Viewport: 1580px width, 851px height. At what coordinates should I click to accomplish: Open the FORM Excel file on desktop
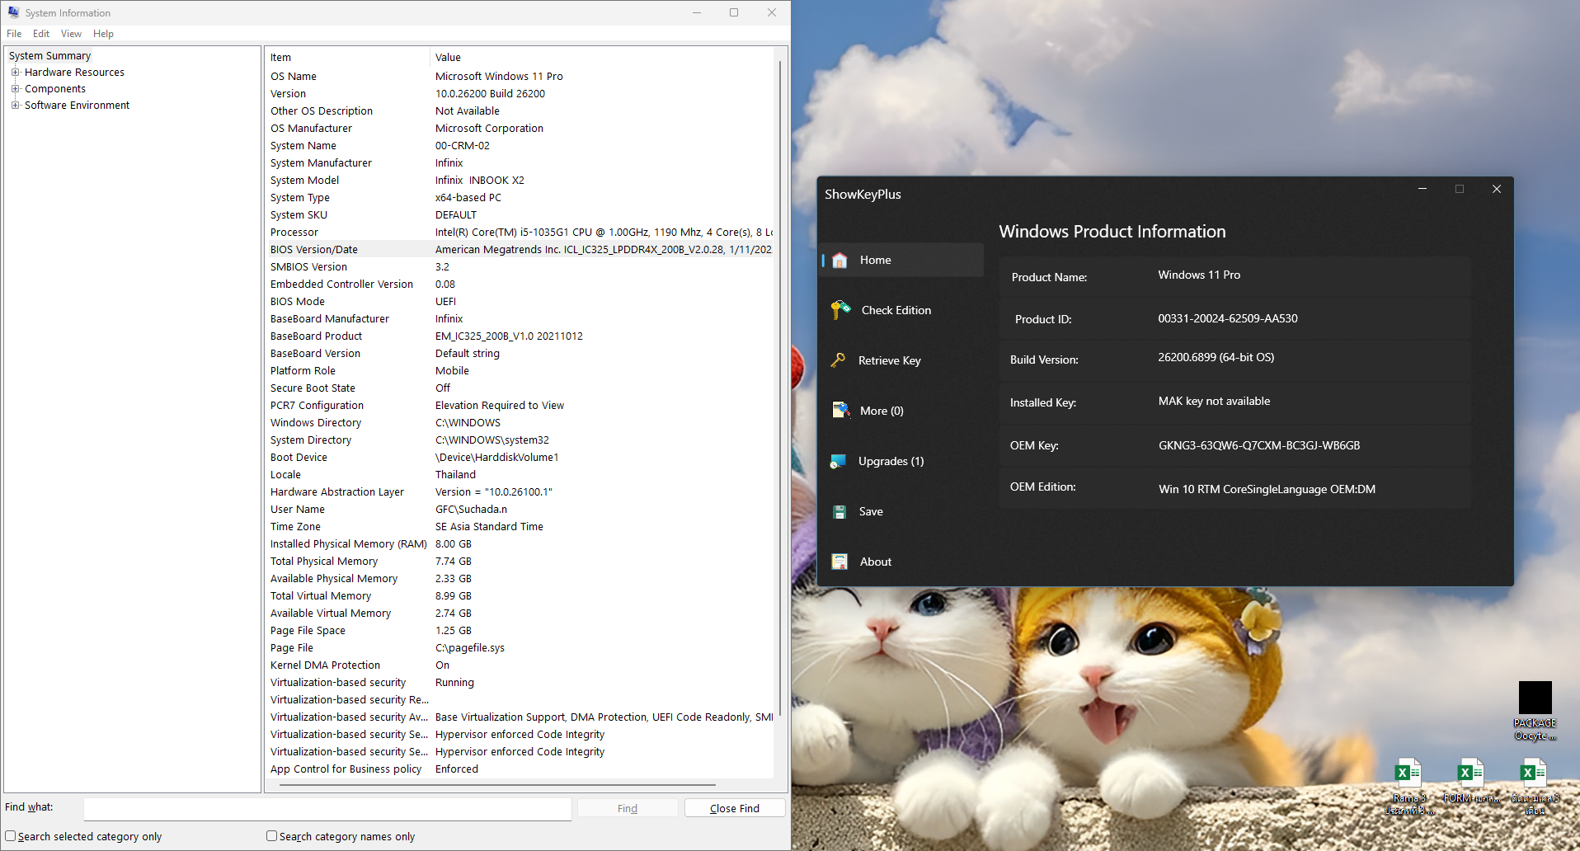point(1470,773)
